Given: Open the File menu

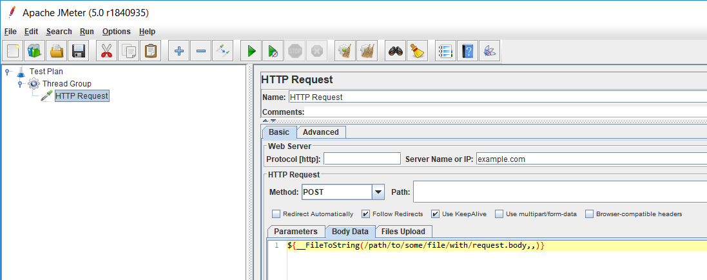Looking at the screenshot, I should tap(10, 32).
